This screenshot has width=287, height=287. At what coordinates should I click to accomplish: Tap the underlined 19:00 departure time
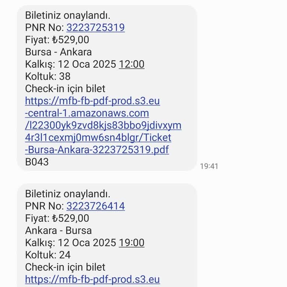pyautogui.click(x=132, y=243)
